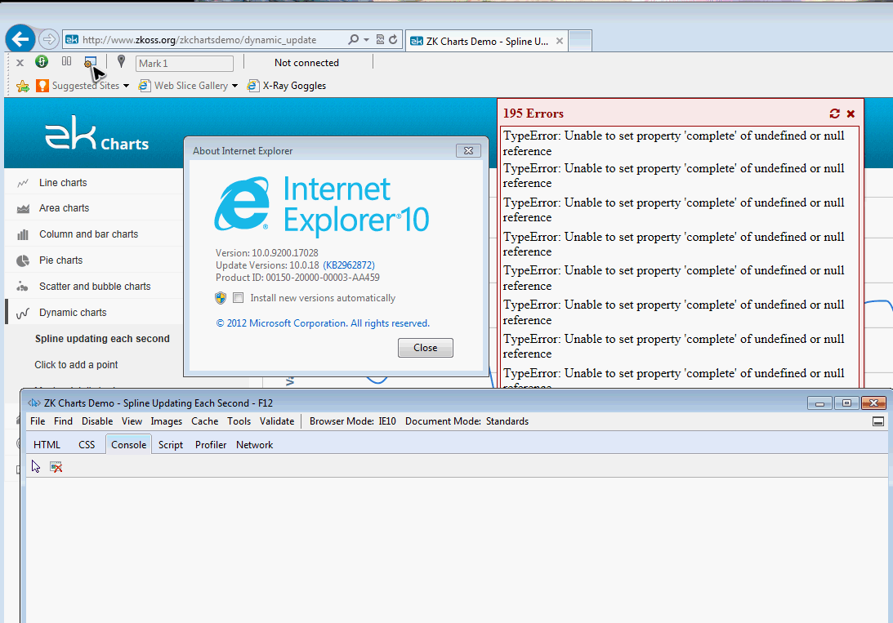The width and height of the screenshot is (893, 623).
Task: Click the green circular toolbar icon
Action: 42,61
